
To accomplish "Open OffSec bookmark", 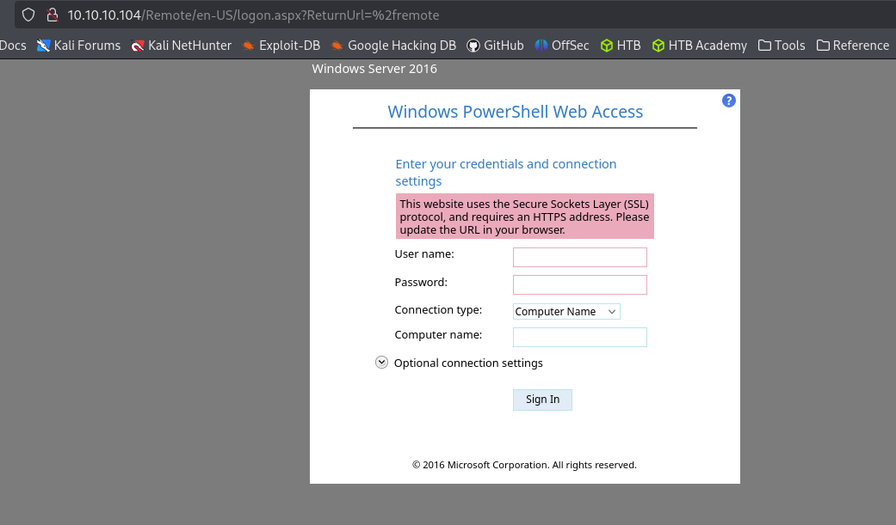I will click(x=562, y=45).
